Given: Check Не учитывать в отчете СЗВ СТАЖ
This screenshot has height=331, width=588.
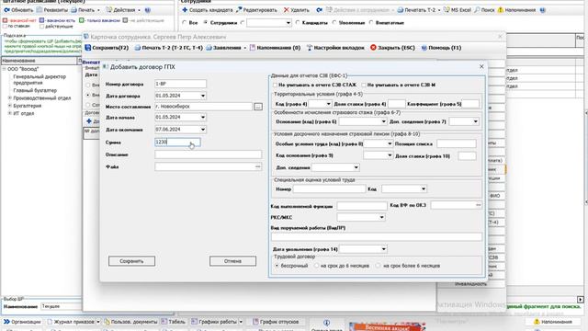Looking at the screenshot, I should pos(276,86).
